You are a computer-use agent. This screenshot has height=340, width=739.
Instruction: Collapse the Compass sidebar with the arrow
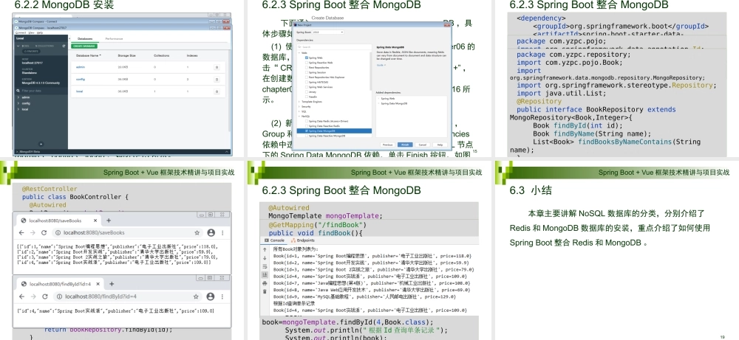point(69,38)
